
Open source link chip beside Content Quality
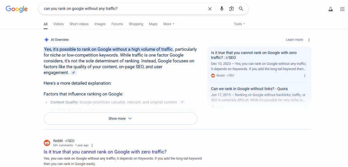click(182, 102)
